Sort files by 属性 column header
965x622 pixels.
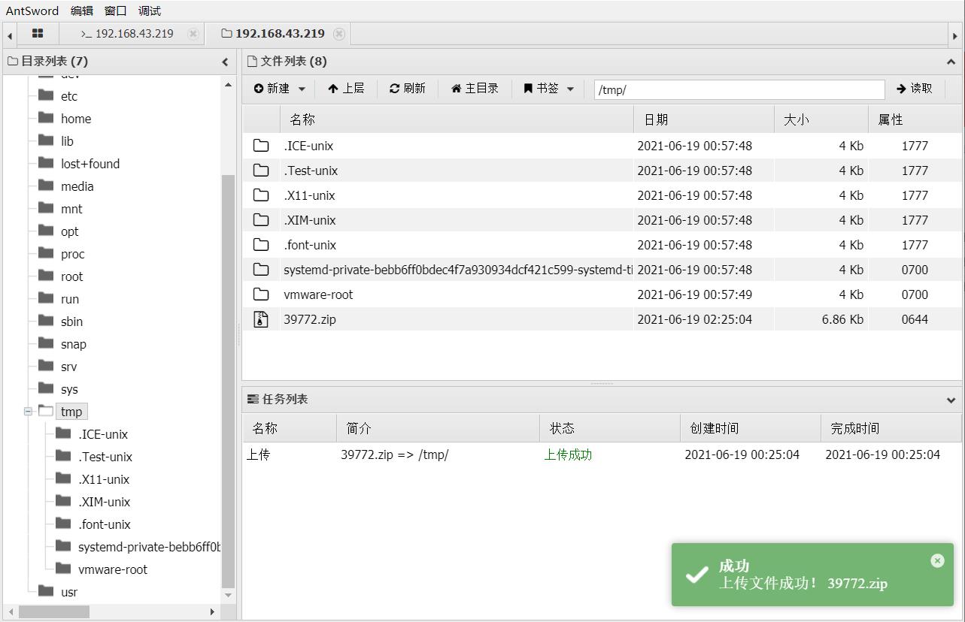coord(915,119)
